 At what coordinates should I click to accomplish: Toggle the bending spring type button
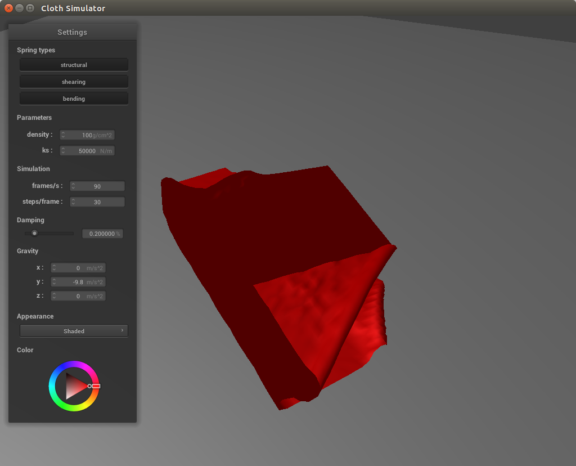[x=74, y=98]
